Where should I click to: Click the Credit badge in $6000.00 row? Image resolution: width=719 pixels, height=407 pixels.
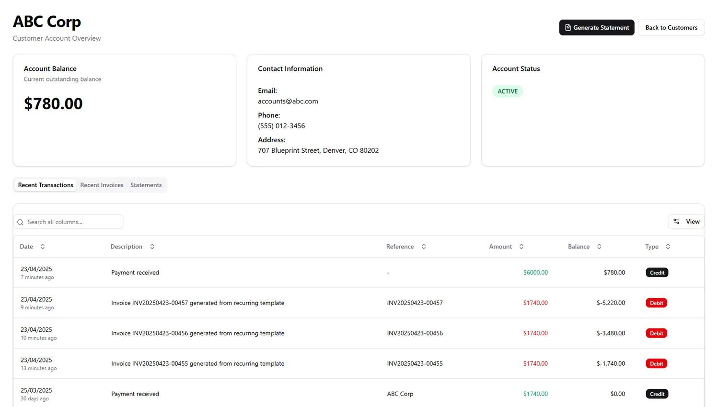coord(657,273)
